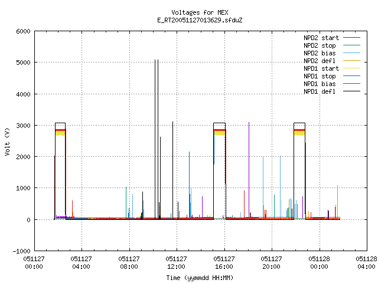Click the 051127 20:00 x-axis label
This screenshot has height=283, width=378.
tap(271, 263)
